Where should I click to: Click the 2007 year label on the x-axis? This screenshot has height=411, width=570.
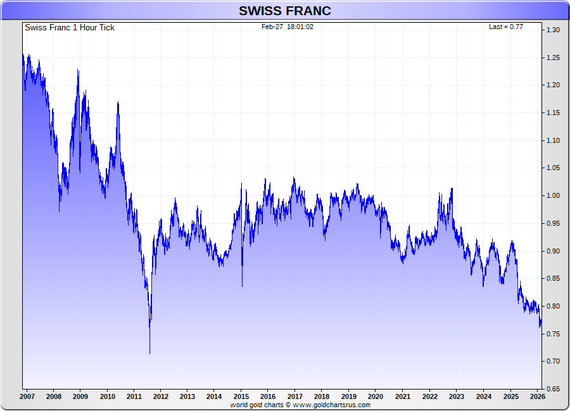(27, 396)
